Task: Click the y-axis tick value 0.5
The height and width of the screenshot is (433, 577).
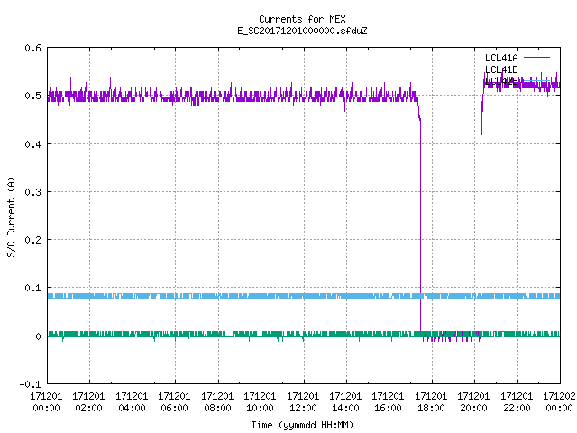Action: (32, 96)
